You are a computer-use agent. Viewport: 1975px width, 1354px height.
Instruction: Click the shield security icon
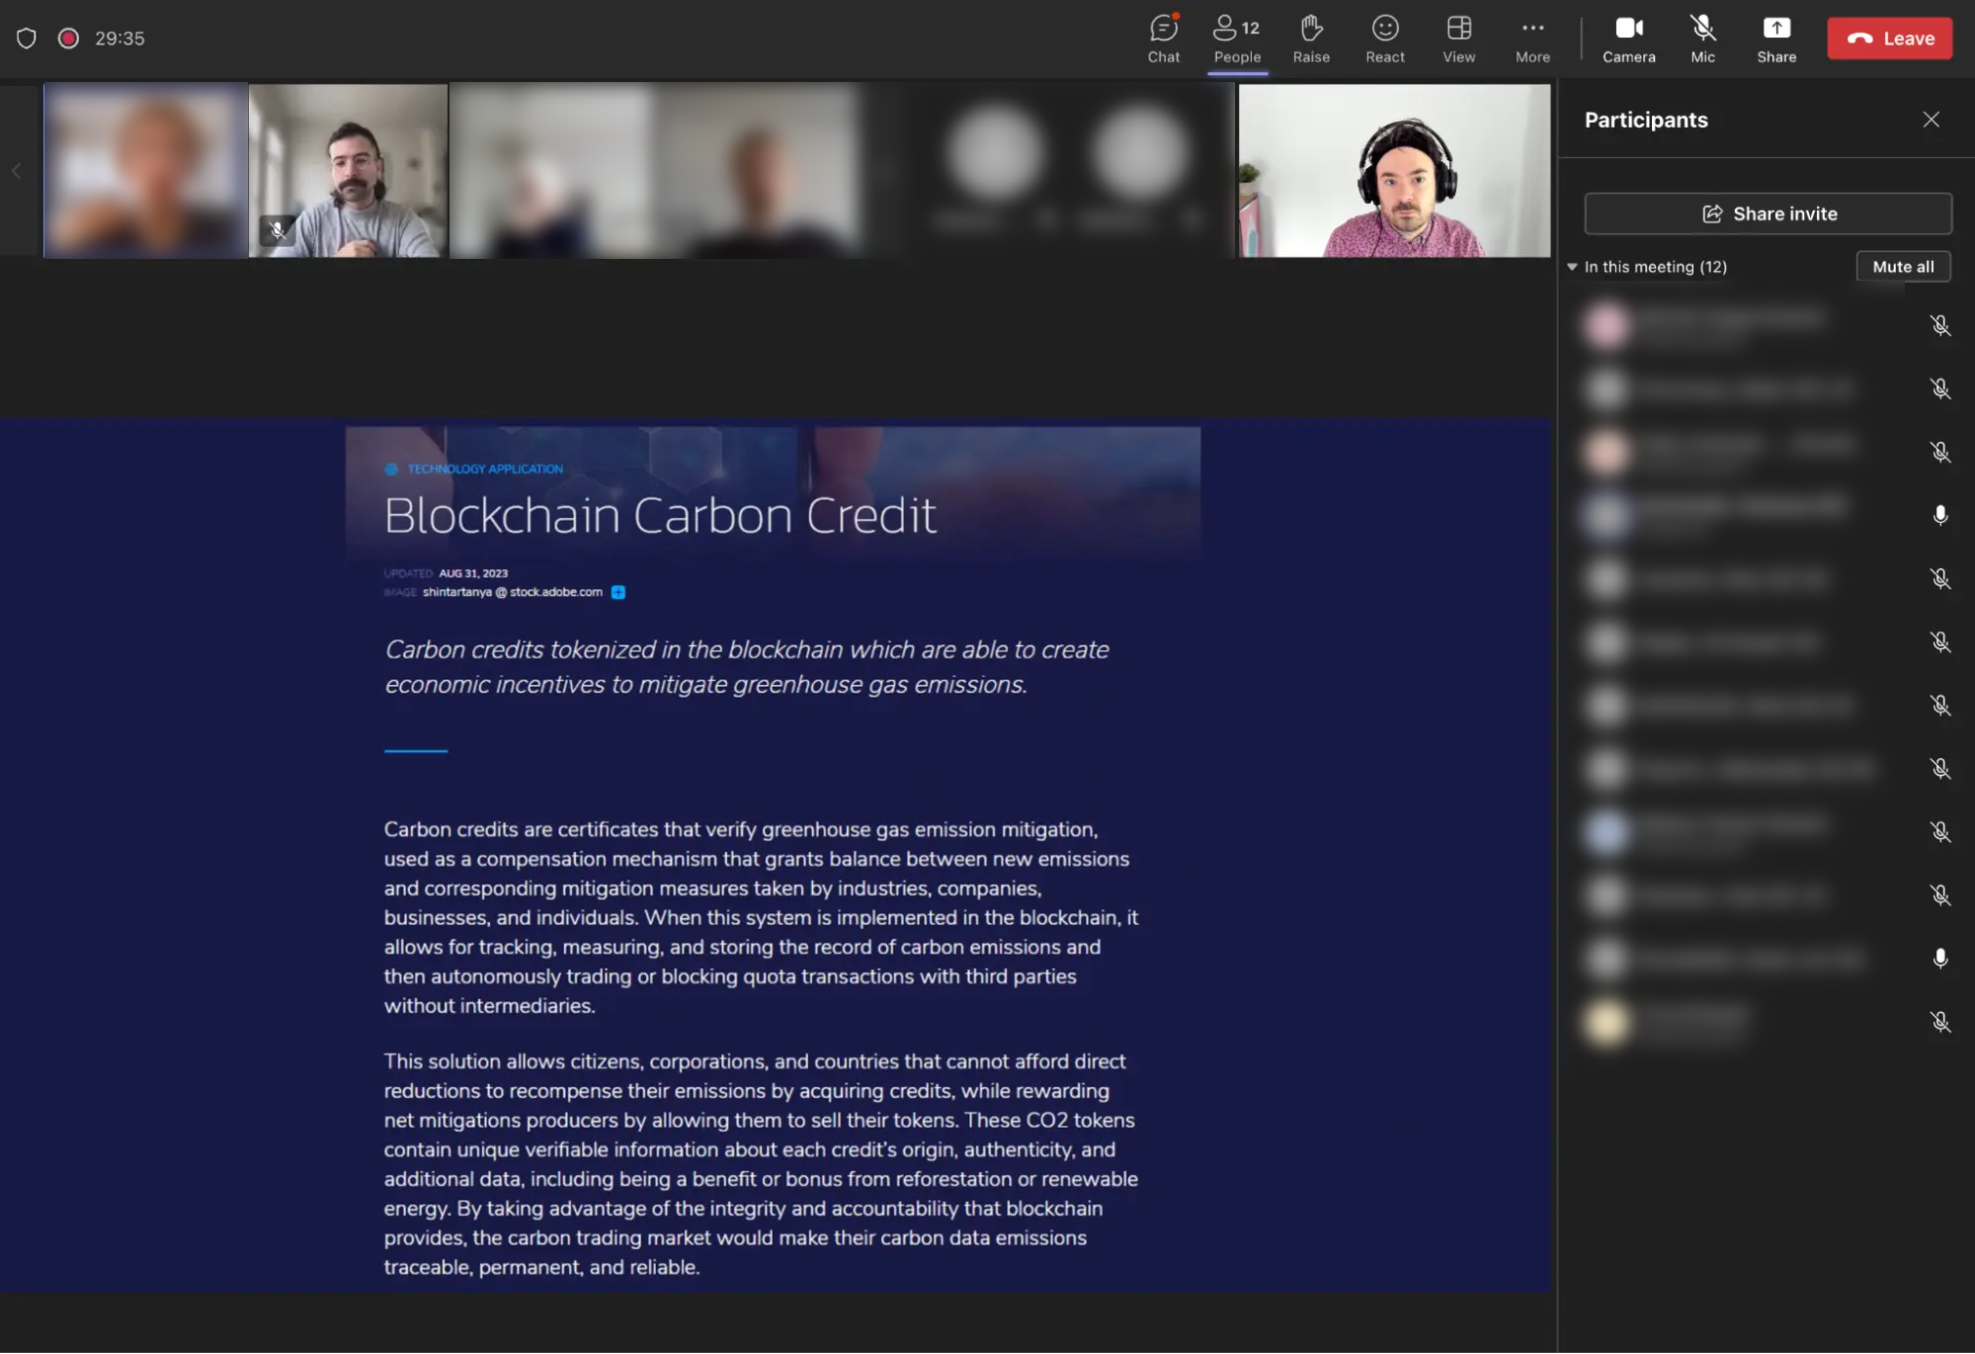pyautogui.click(x=27, y=39)
